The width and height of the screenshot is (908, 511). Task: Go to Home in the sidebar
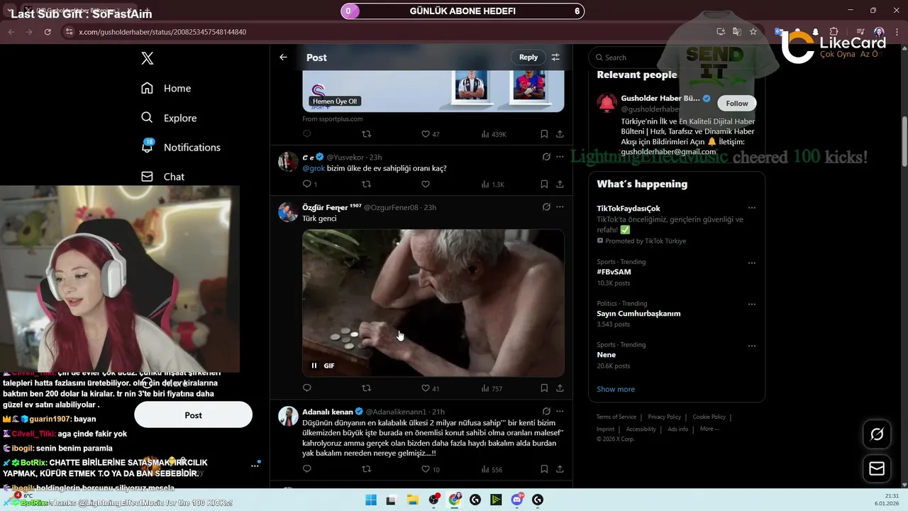[x=166, y=88]
